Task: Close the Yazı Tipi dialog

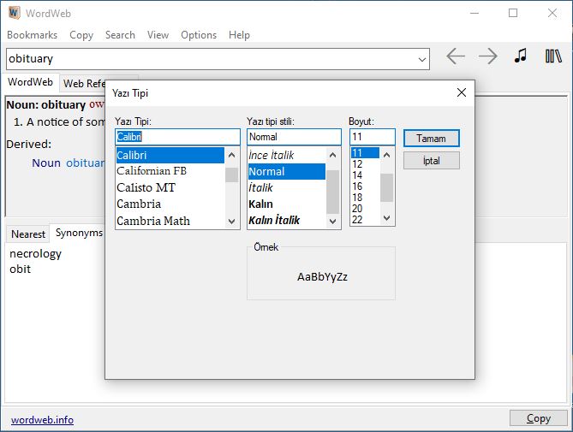Action: 462,92
